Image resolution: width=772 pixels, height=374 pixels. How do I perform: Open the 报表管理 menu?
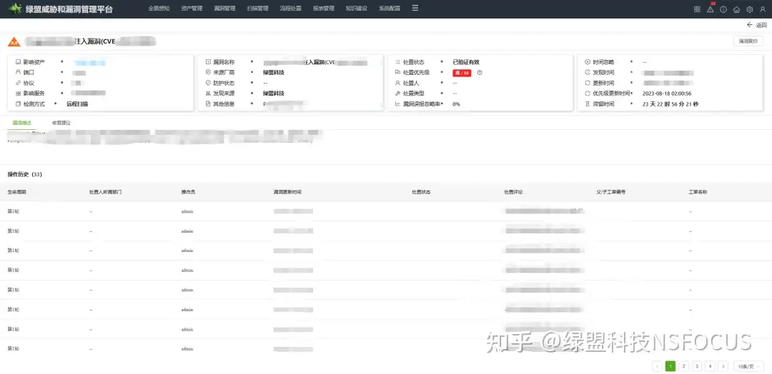point(324,9)
